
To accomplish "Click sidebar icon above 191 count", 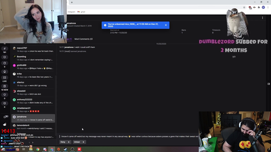I will [x=5, y=49].
